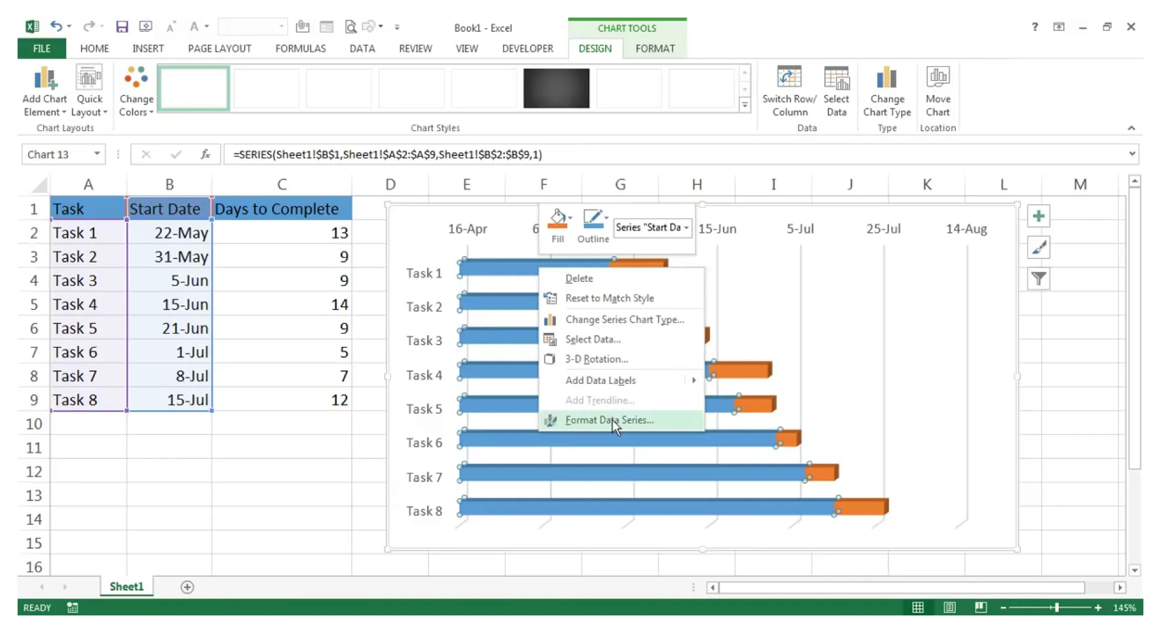Click the DESIGN ribbon tab
The image size is (1161, 633).
pos(594,47)
